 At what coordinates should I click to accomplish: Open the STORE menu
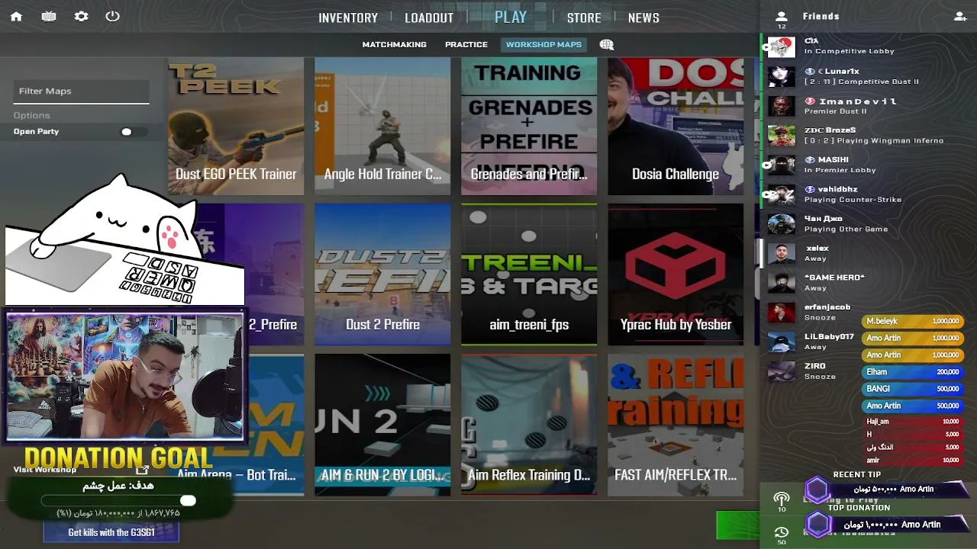584,18
